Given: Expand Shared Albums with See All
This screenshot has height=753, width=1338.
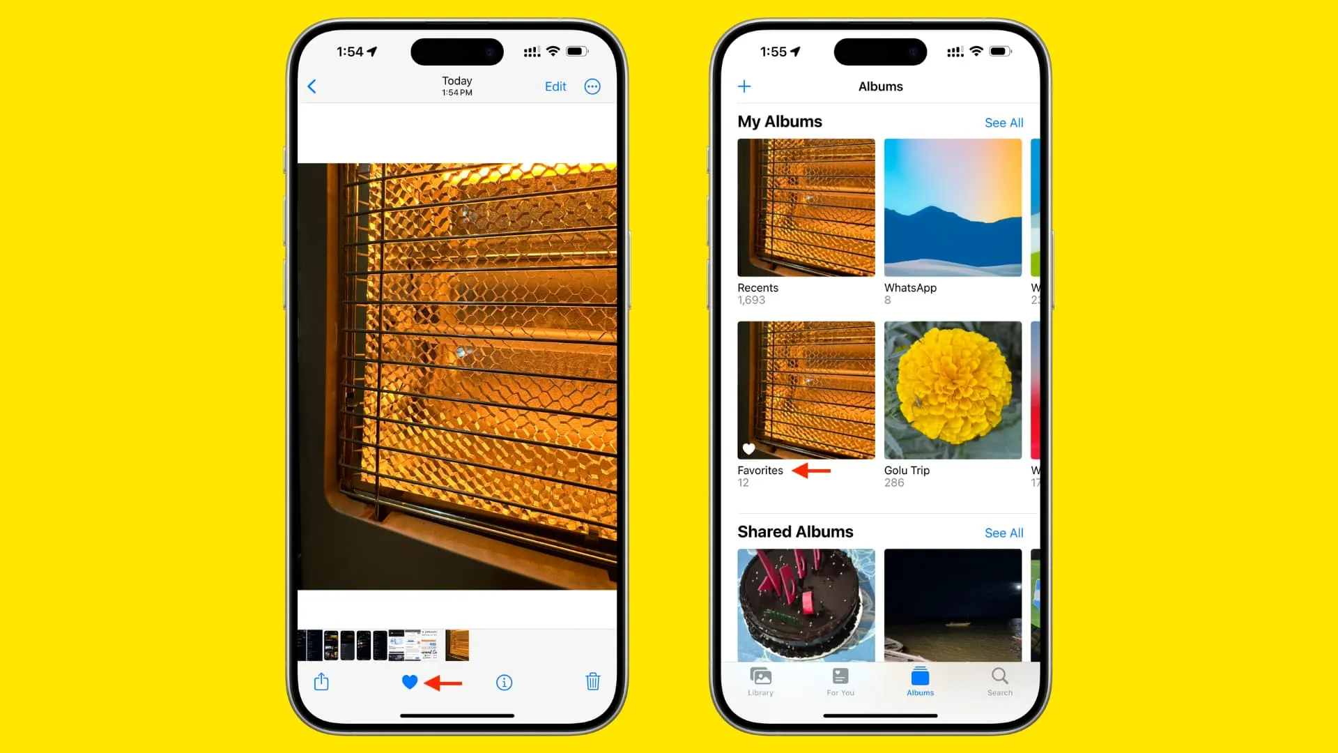Looking at the screenshot, I should click(x=1003, y=533).
